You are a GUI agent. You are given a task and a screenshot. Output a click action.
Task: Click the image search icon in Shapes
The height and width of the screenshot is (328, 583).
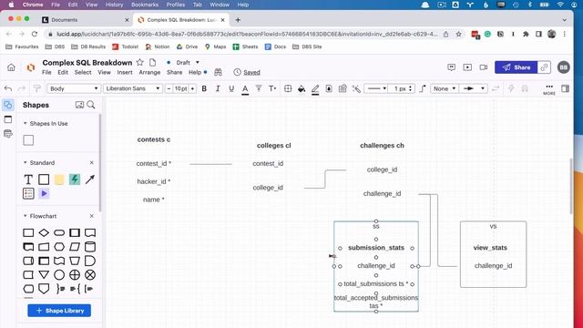click(x=79, y=105)
